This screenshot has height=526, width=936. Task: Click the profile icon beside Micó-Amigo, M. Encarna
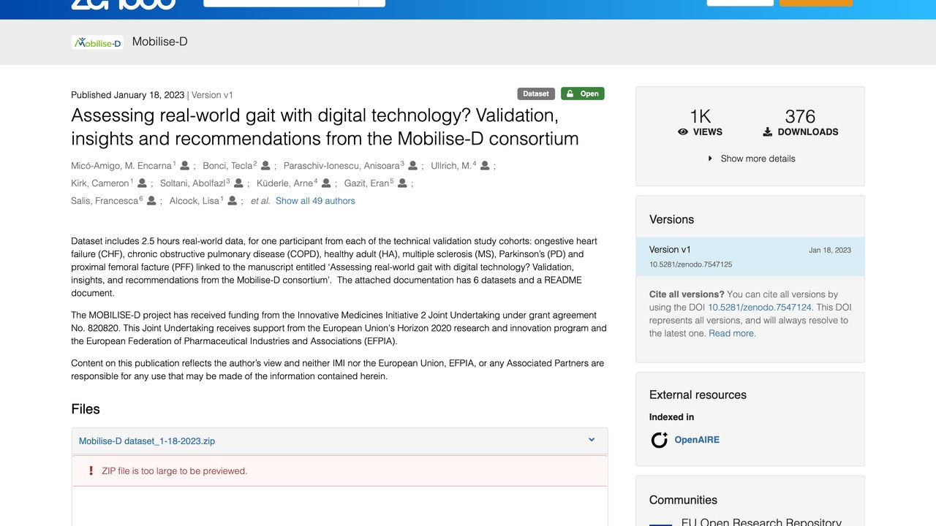(x=185, y=166)
